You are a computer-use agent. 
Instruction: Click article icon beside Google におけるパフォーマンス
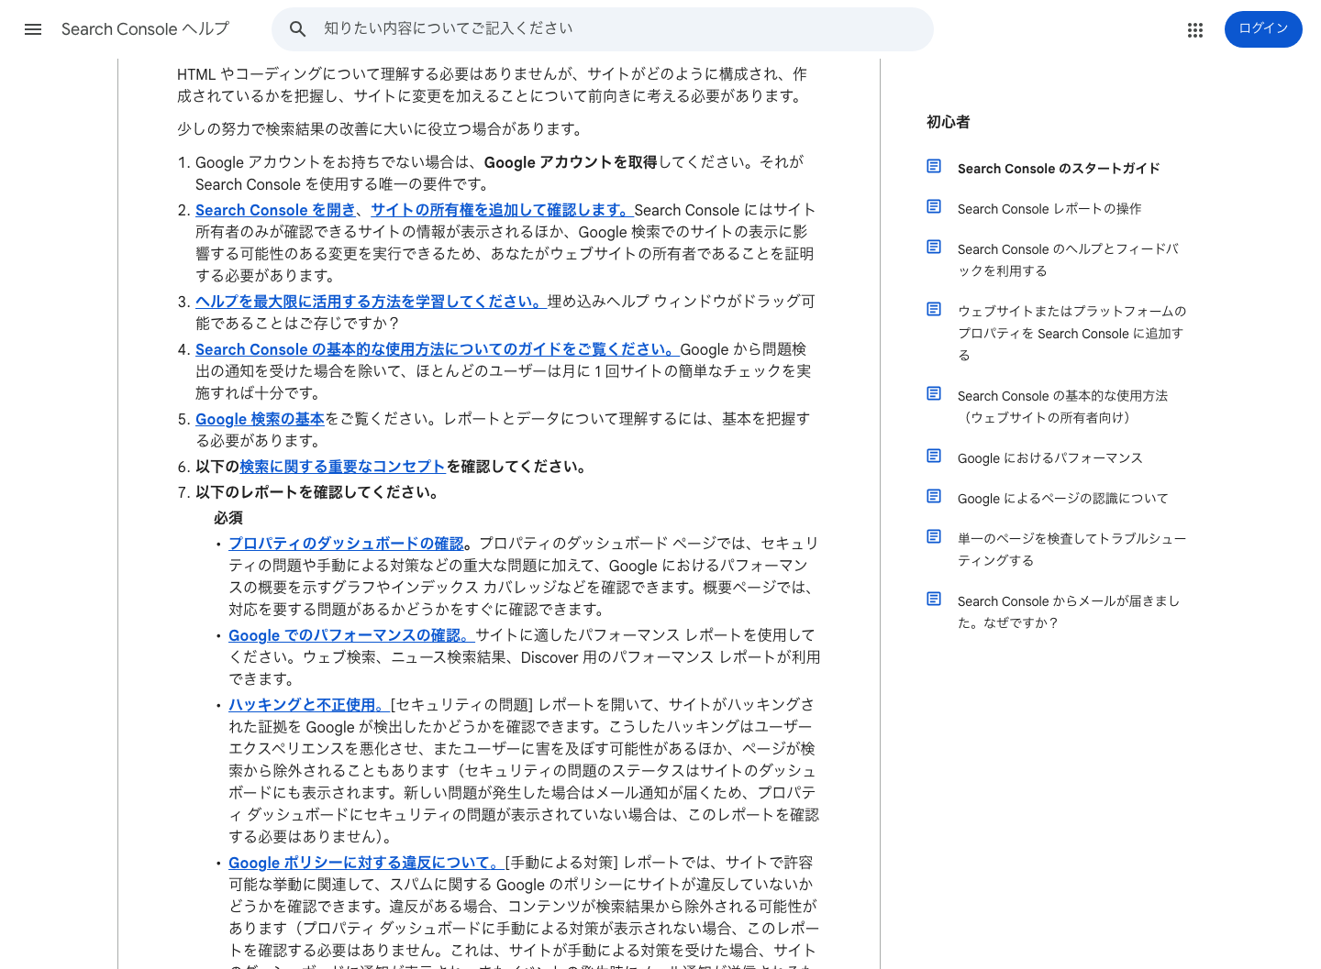(x=934, y=456)
